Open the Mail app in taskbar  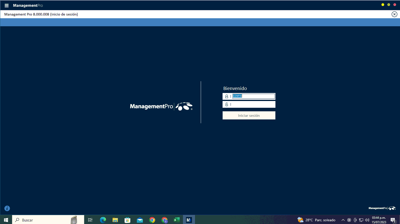pos(140,220)
